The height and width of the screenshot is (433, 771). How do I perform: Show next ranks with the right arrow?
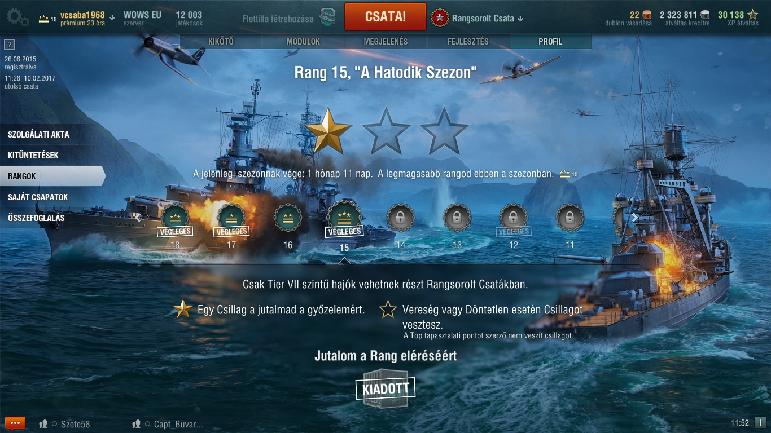point(635,218)
